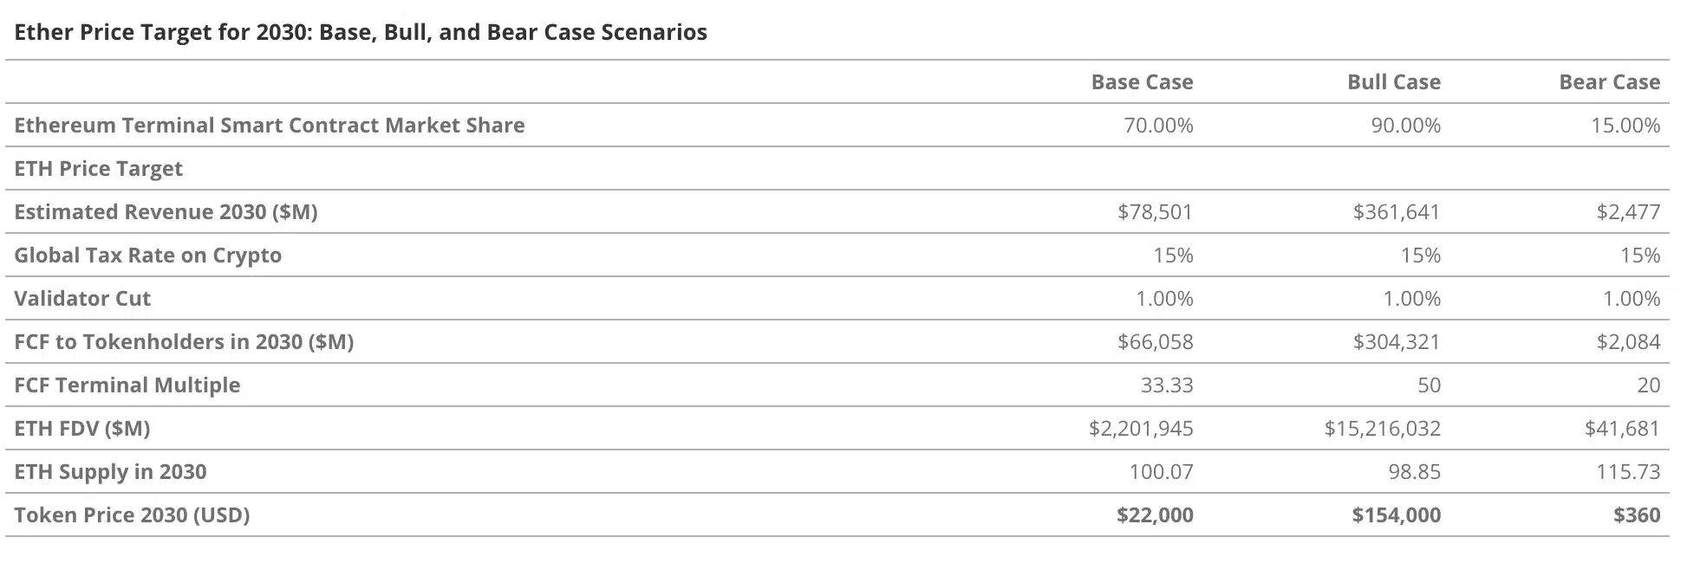This screenshot has width=1687, height=563.
Task: Click the Token Price 2030 (USD) label
Action: pyautogui.click(x=132, y=515)
